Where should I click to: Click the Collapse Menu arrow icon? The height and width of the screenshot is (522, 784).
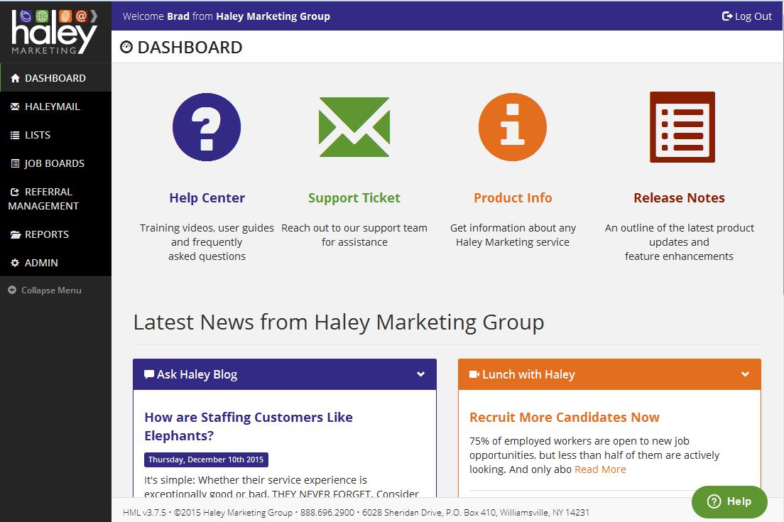pyautogui.click(x=12, y=290)
